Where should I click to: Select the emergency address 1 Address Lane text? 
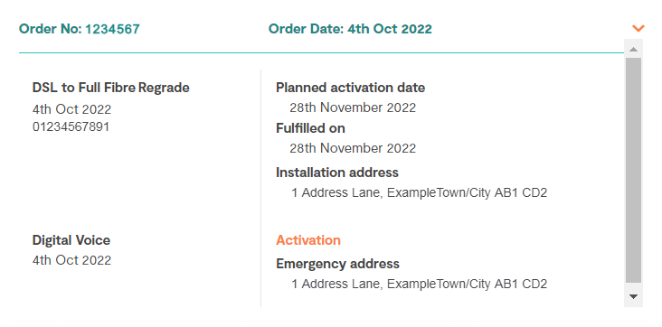click(x=420, y=284)
